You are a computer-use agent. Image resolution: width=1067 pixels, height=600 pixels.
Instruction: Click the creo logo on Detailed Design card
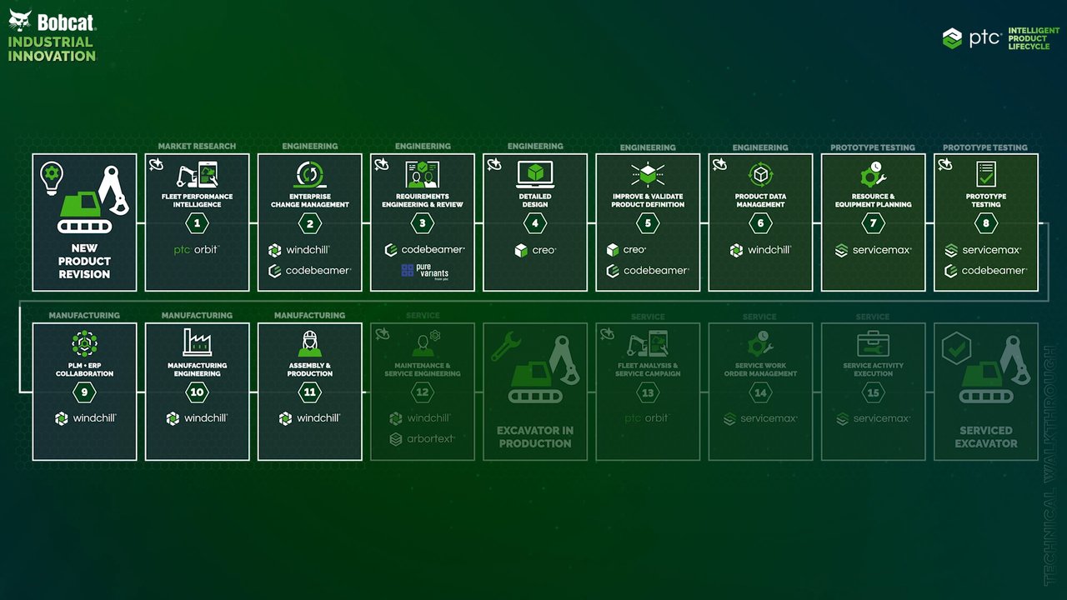535,250
